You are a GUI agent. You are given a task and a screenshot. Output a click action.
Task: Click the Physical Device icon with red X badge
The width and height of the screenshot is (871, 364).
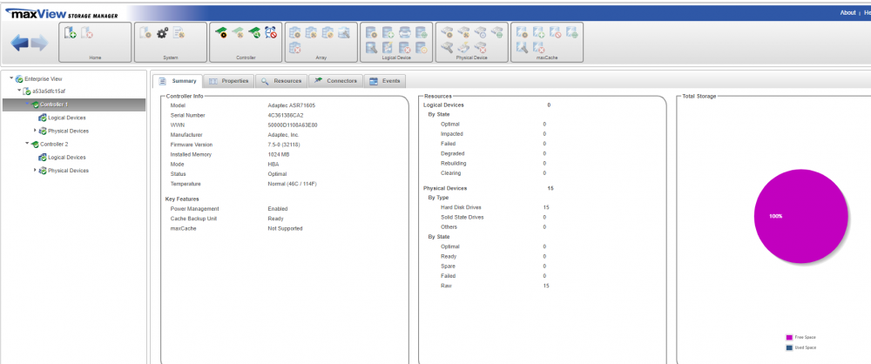[x=481, y=48]
